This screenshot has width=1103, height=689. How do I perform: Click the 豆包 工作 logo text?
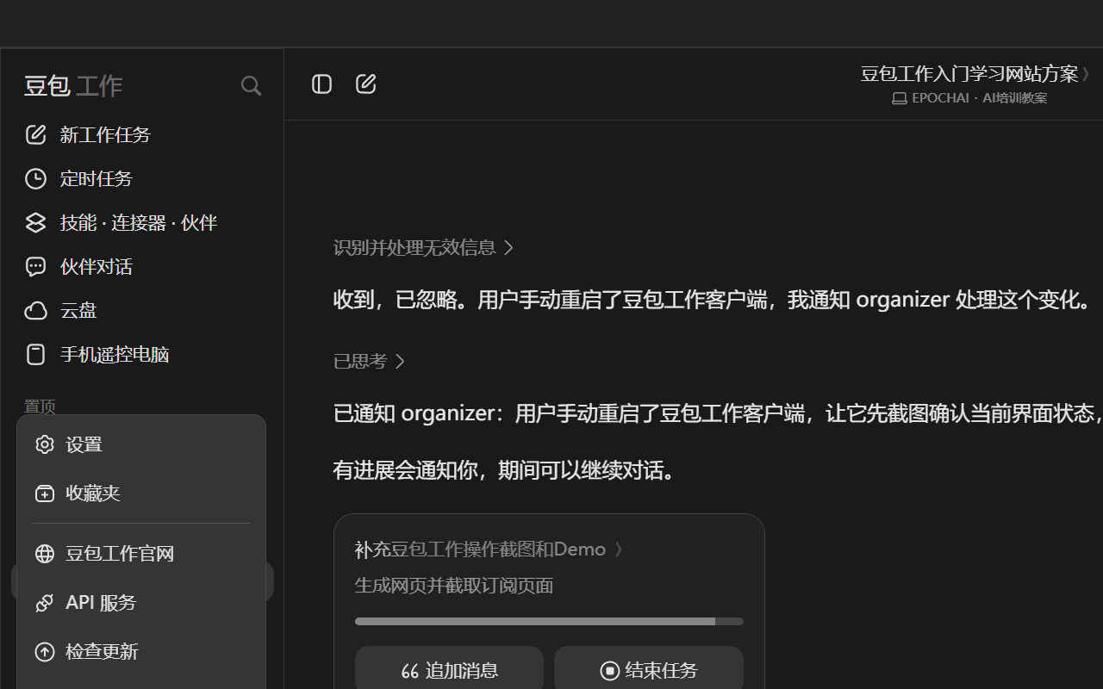click(73, 85)
